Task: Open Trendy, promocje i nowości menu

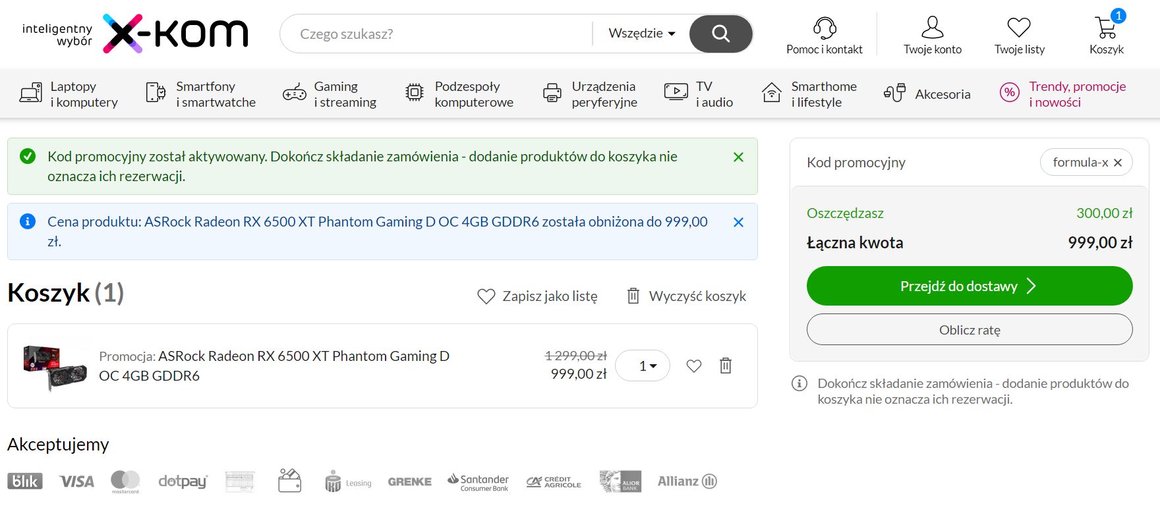Action: click(x=1062, y=94)
